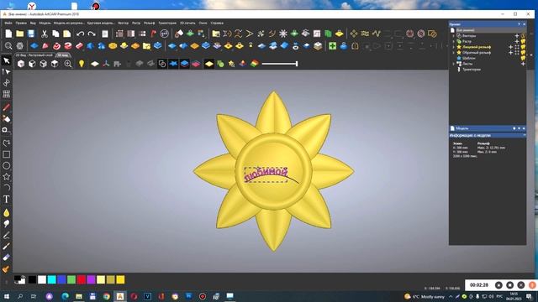
Task: Adjust the relief detail slider handle
Action: 297,64
